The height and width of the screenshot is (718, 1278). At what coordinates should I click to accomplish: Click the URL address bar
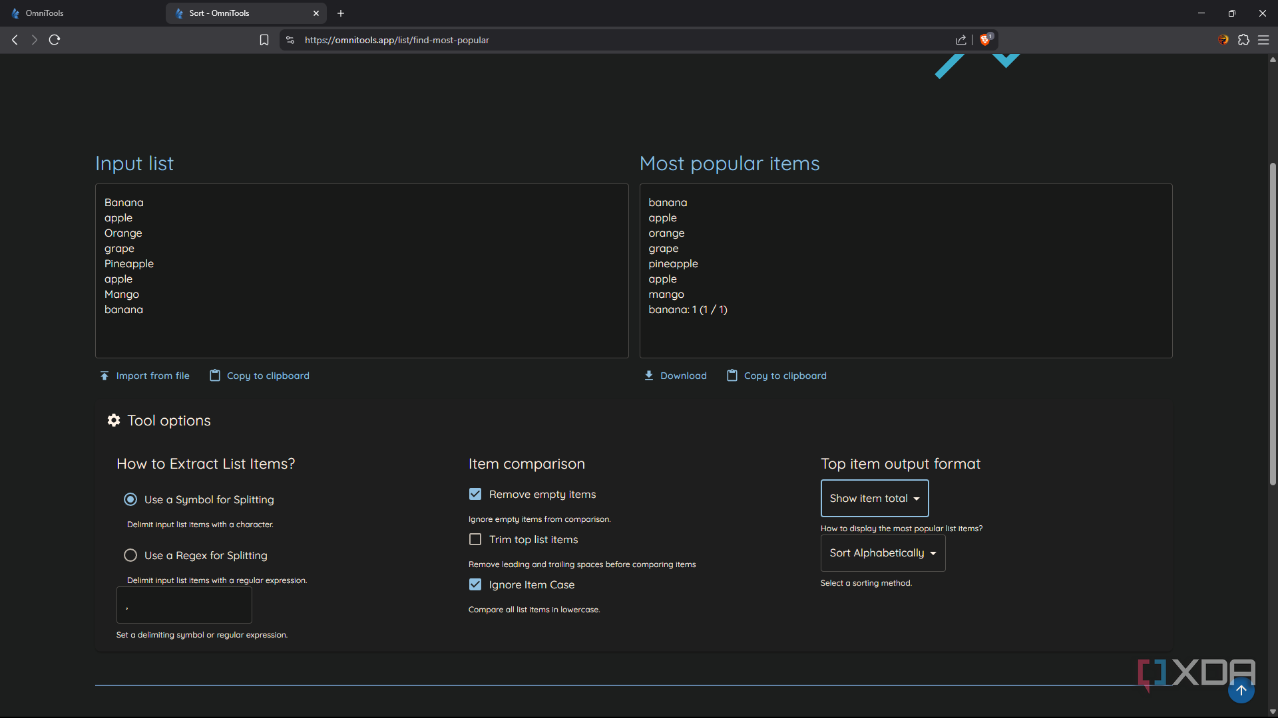626,40
